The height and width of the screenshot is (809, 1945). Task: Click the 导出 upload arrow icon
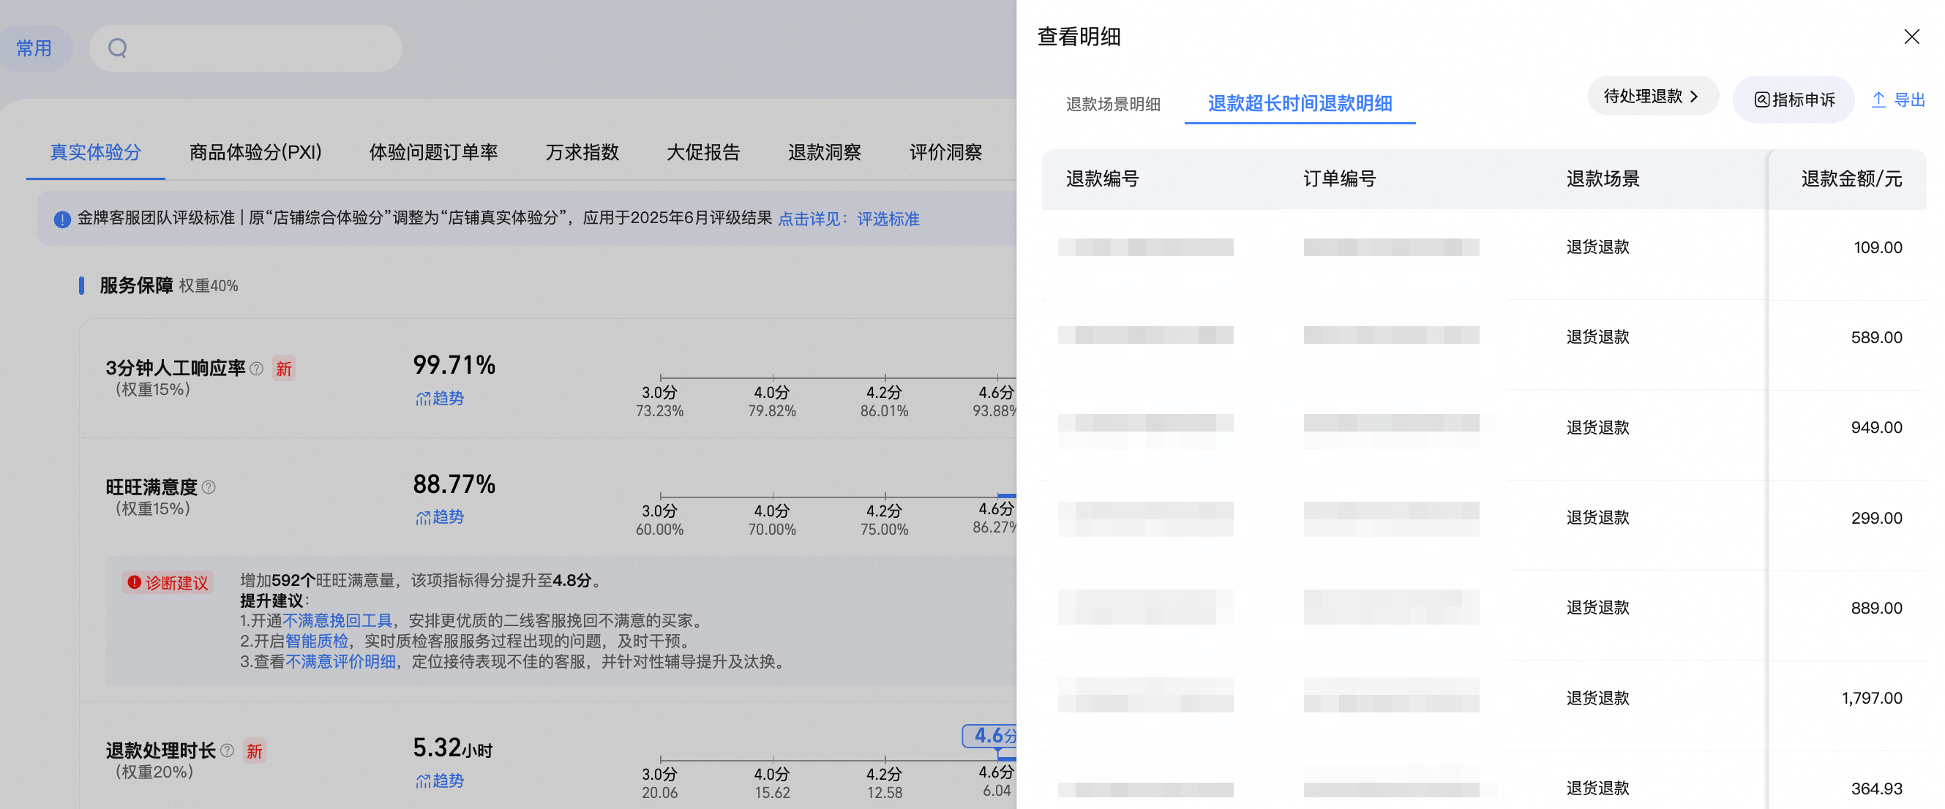1878,99
